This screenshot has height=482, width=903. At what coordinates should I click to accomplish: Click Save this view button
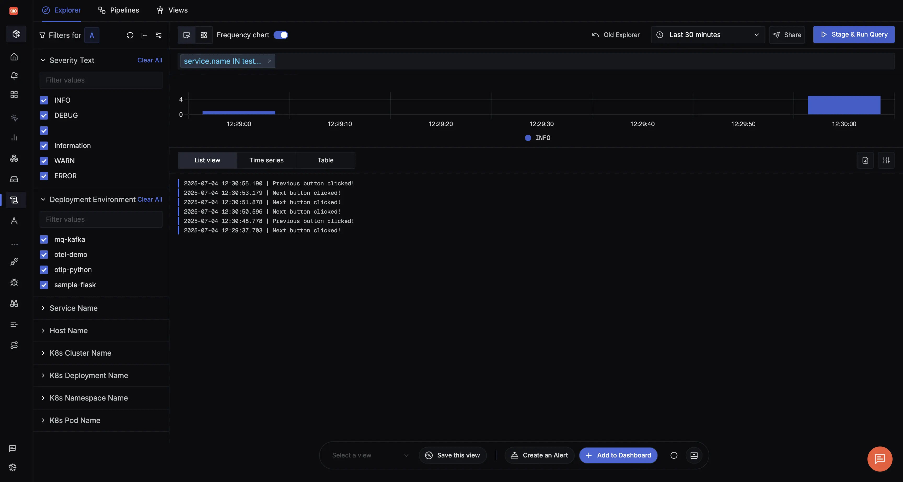453,455
